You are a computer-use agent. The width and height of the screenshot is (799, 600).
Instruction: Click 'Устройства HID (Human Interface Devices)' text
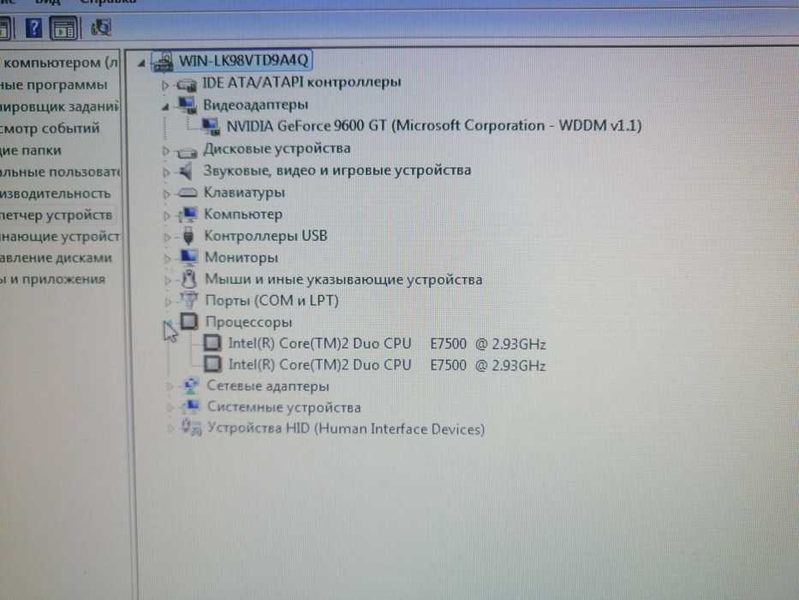coord(346,429)
